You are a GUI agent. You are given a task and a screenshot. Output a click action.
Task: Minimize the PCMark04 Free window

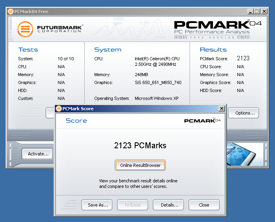pos(250,11)
